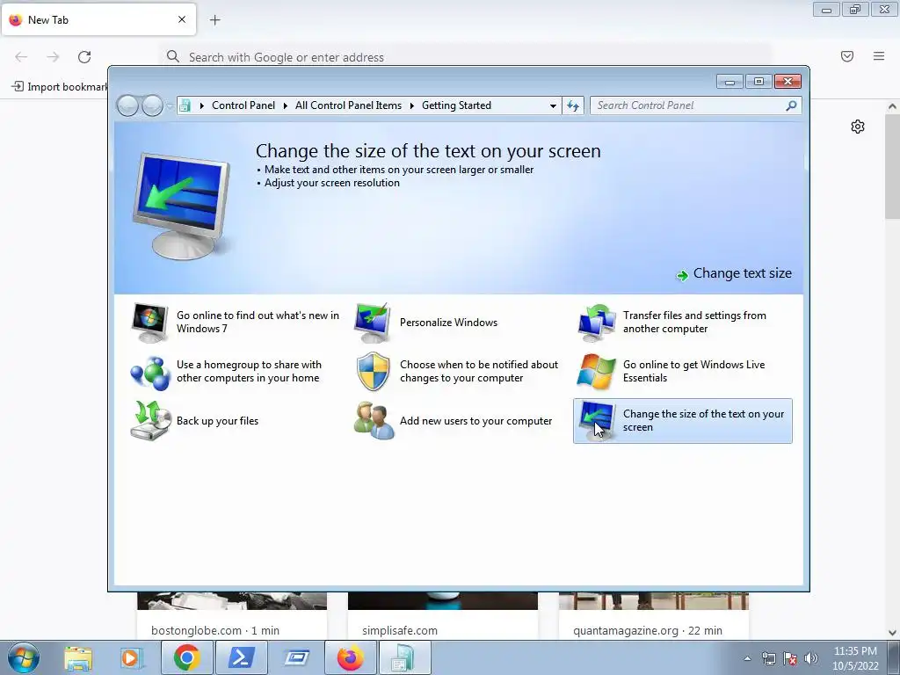Open a new Firefox tab with plus
The height and width of the screenshot is (675, 900).
214,20
